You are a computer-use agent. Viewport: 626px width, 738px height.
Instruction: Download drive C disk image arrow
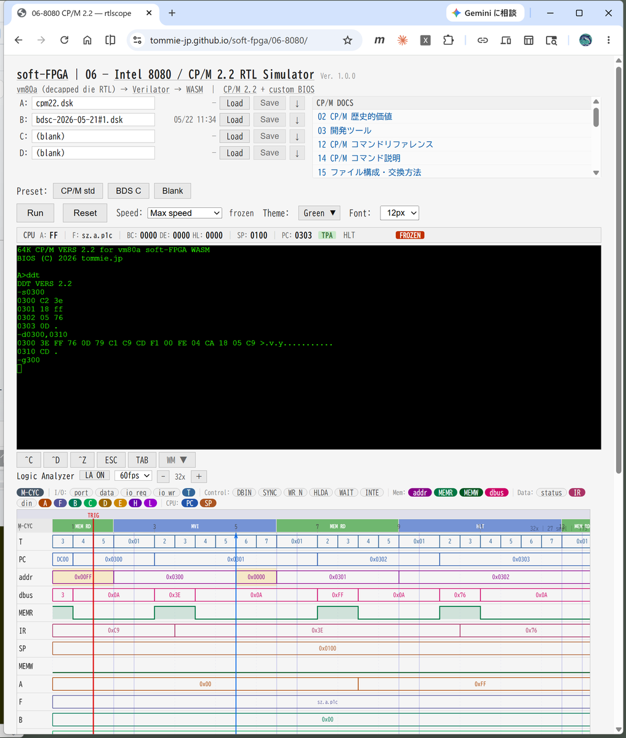[x=297, y=137]
